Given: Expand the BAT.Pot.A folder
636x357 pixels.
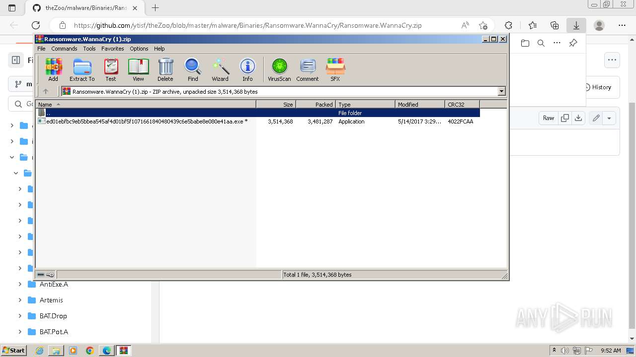Looking at the screenshot, I should pos(20,332).
